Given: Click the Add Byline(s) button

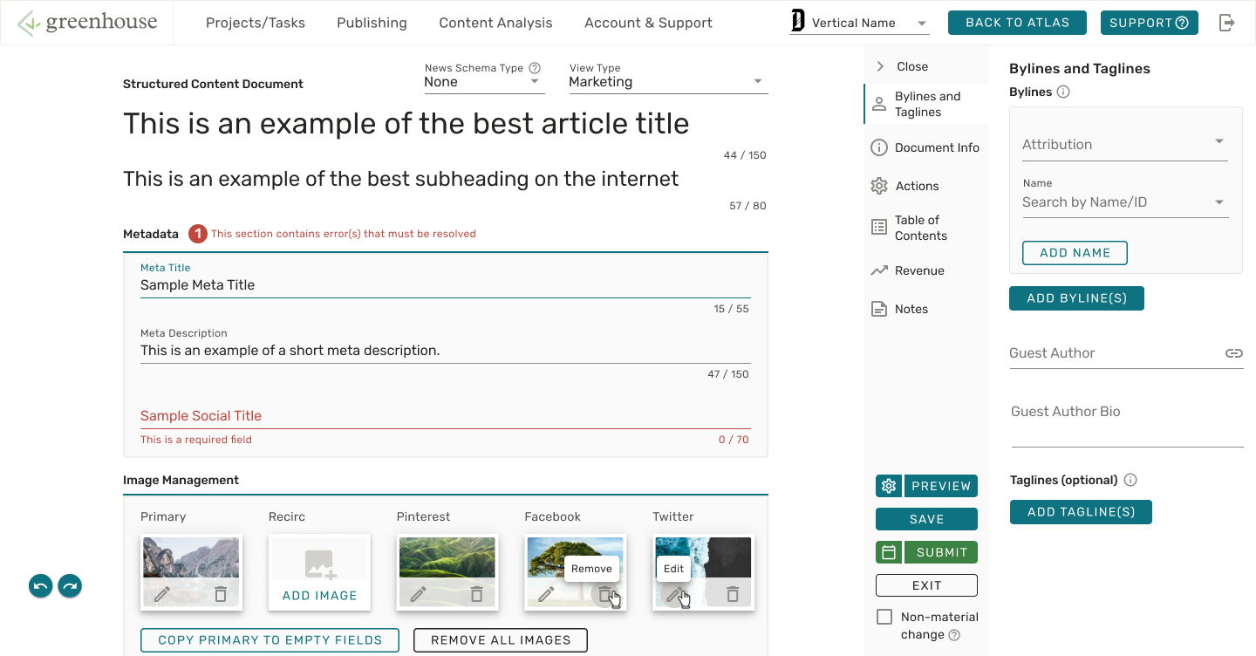Looking at the screenshot, I should pyautogui.click(x=1076, y=298).
